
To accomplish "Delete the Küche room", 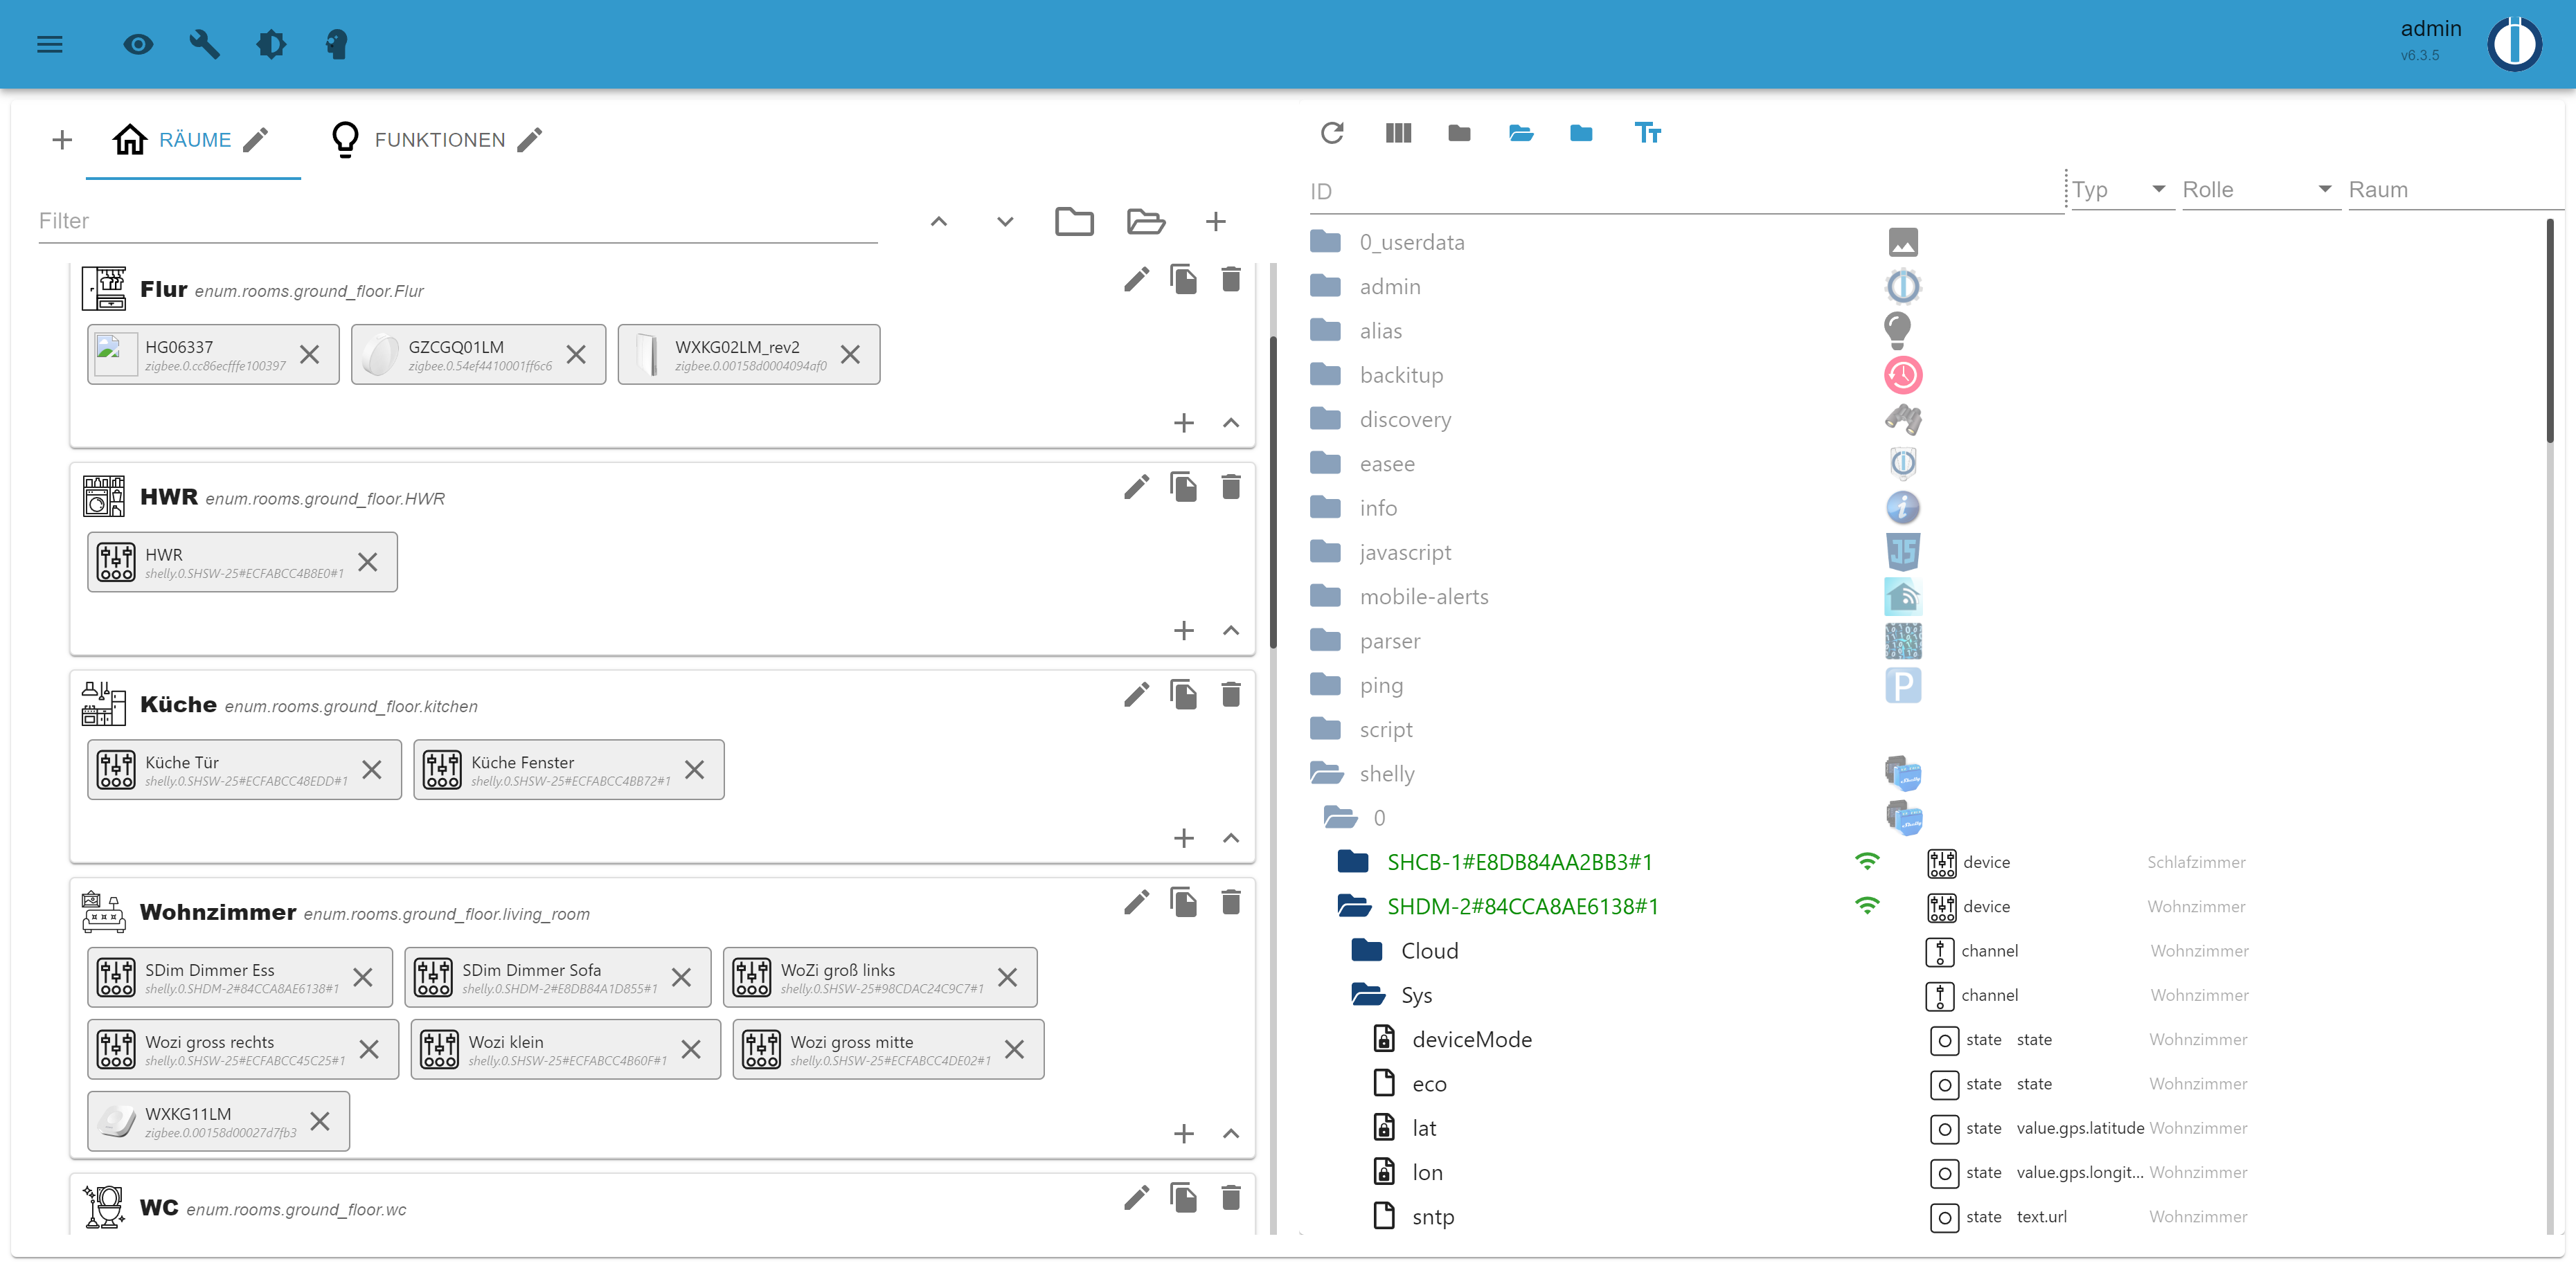I will coord(1230,694).
